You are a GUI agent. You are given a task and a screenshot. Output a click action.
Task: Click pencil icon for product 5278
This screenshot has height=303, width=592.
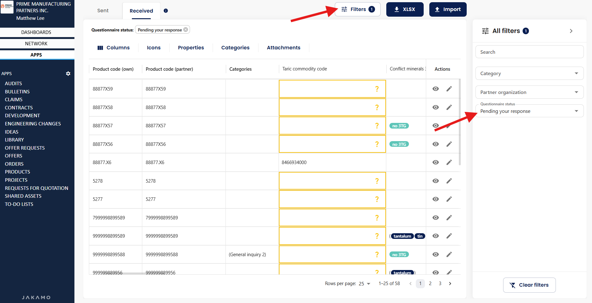[449, 181]
